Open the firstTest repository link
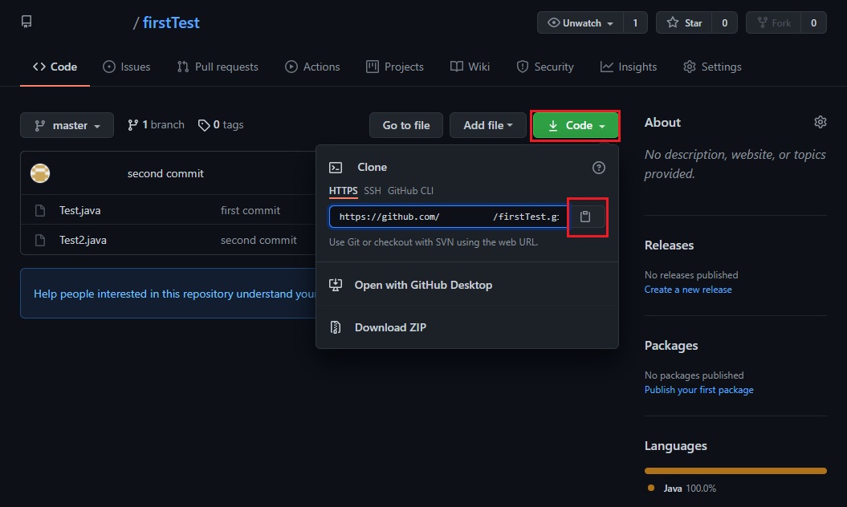This screenshot has height=507, width=847. [x=171, y=22]
